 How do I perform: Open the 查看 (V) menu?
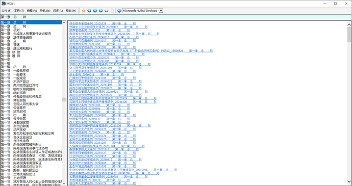pos(32,11)
